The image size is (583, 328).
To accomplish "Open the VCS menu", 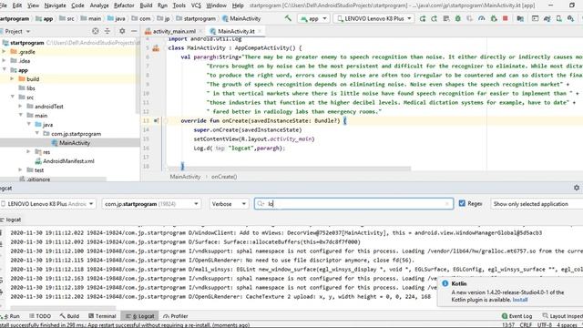I will [x=196, y=5].
